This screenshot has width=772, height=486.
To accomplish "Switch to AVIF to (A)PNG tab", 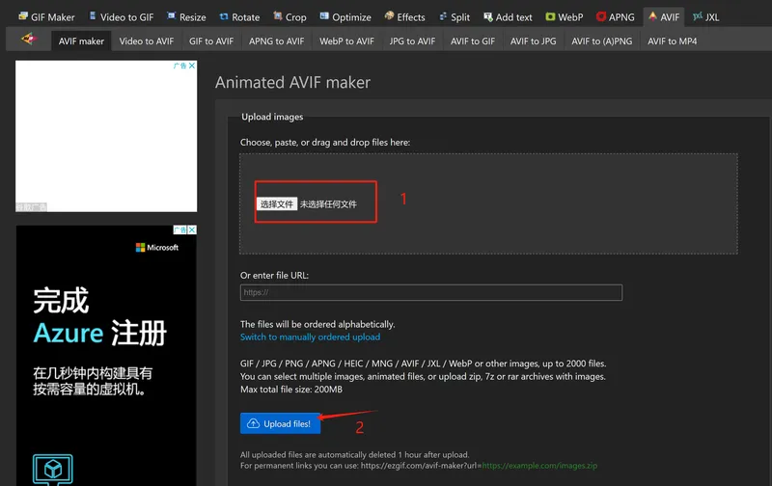I will (601, 41).
